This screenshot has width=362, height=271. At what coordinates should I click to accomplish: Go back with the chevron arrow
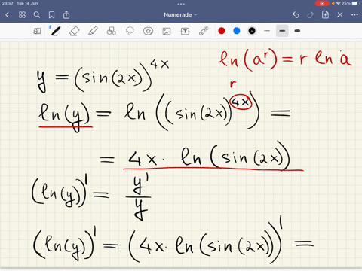(x=7, y=15)
